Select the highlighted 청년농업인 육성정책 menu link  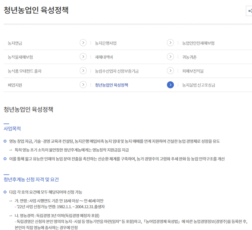click(x=112, y=85)
